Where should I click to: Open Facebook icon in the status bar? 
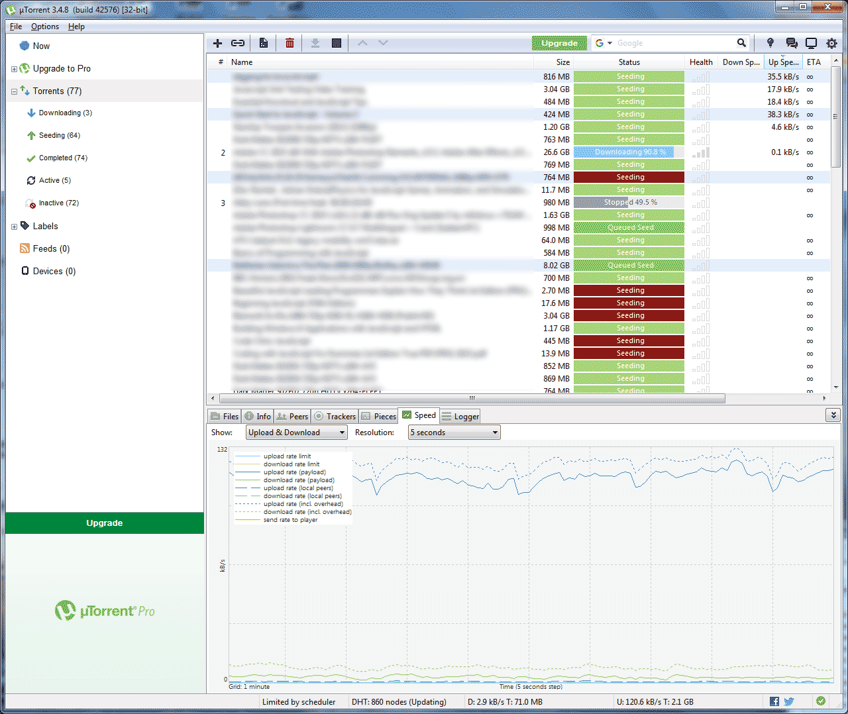pyautogui.click(x=774, y=701)
